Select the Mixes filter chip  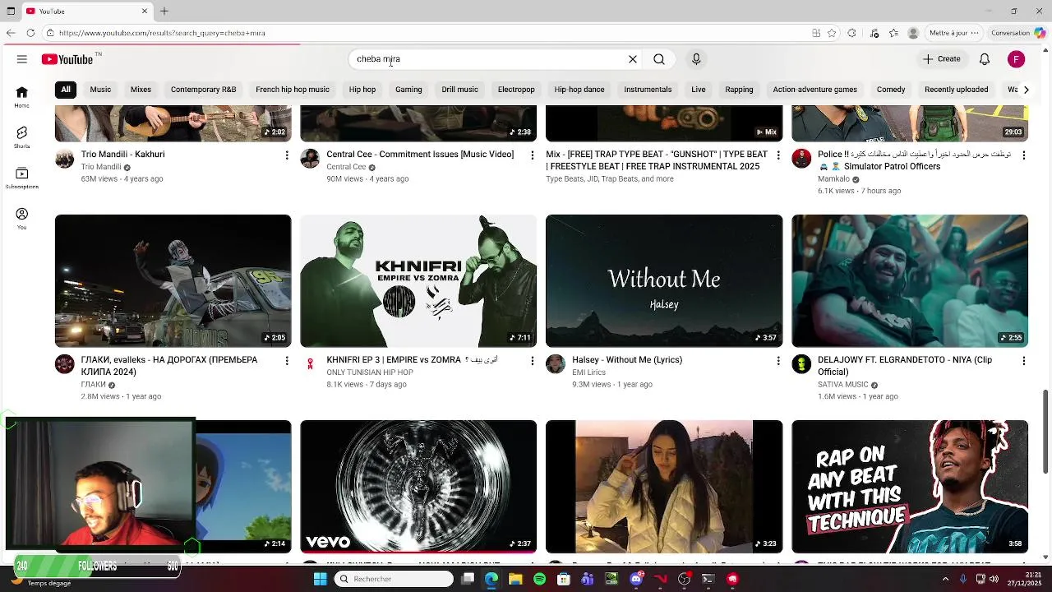pos(141,90)
